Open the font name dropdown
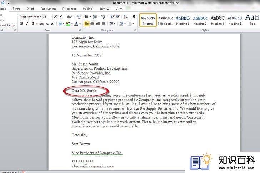The height and width of the screenshot is (173, 260). click(x=41, y=16)
